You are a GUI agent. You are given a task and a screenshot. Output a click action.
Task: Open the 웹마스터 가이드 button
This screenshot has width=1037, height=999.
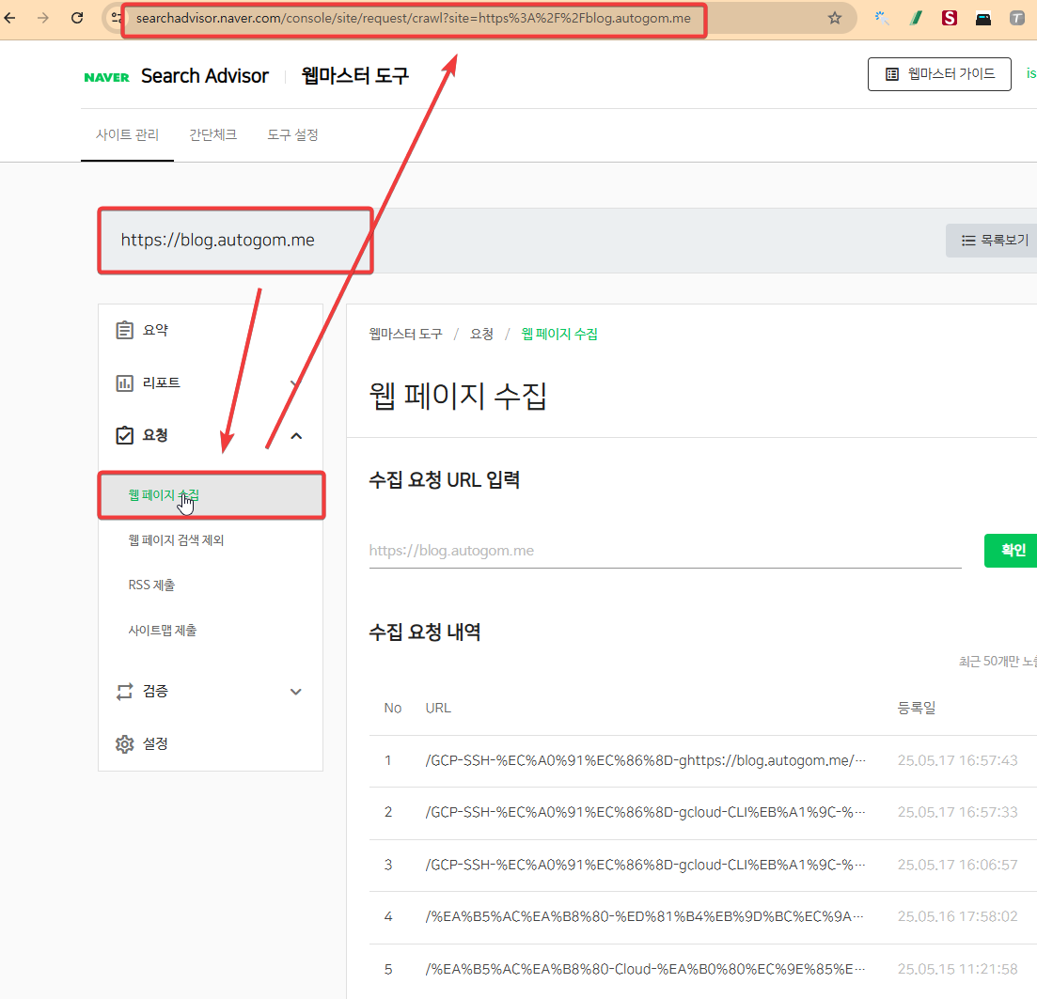(x=939, y=74)
